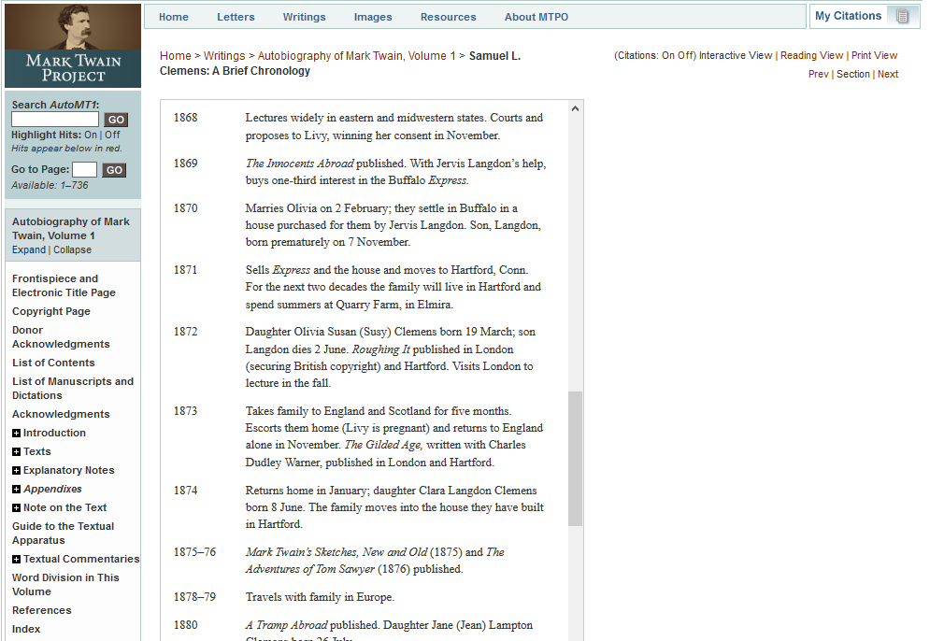Switch to Print View

(874, 55)
